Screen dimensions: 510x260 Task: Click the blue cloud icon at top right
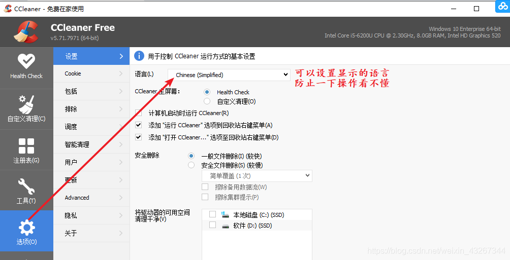(502, 6)
